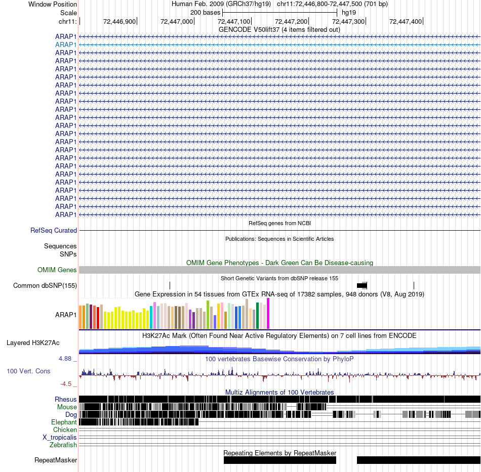Click the Dog alignment label

point(71,415)
